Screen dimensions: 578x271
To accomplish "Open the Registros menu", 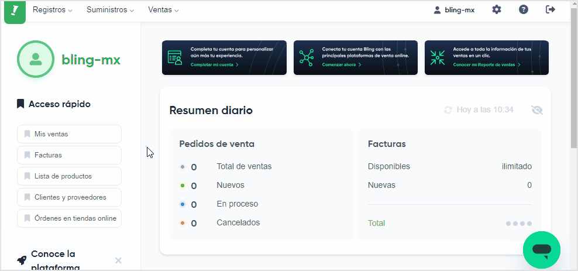I will pos(52,10).
